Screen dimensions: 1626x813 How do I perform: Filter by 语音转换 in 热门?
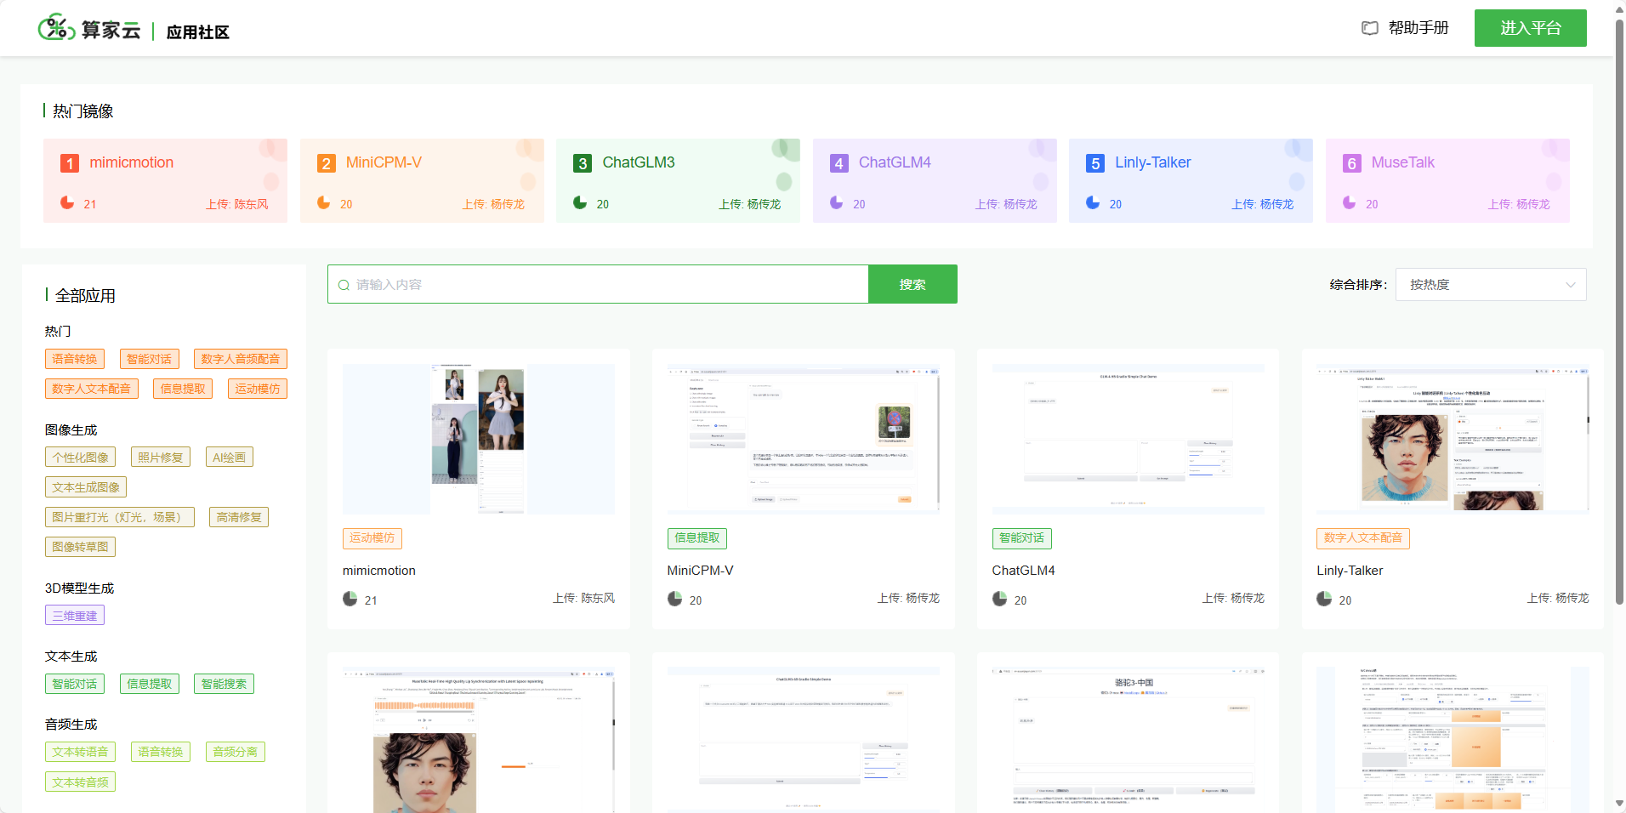coord(75,359)
